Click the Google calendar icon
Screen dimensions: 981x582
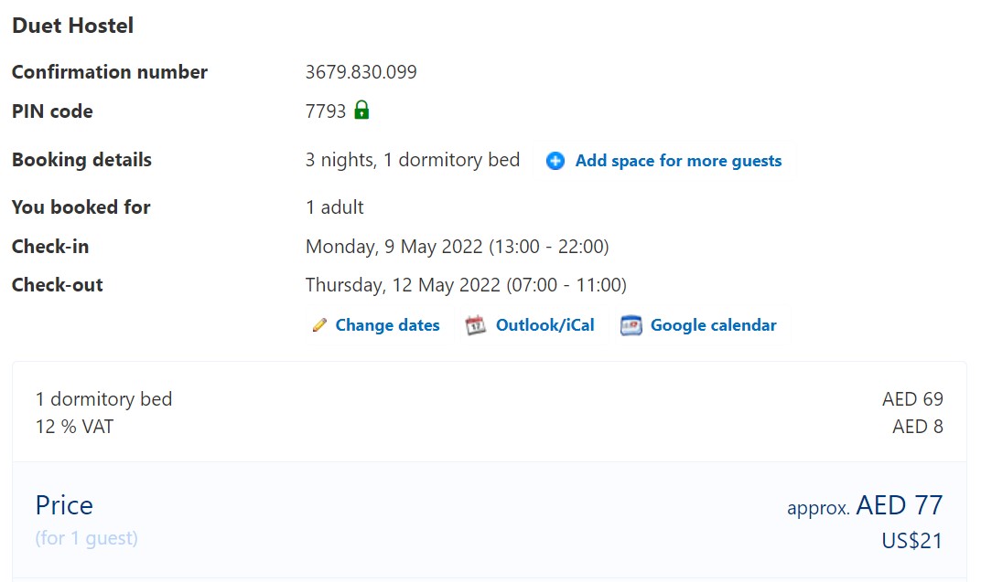[x=631, y=324]
